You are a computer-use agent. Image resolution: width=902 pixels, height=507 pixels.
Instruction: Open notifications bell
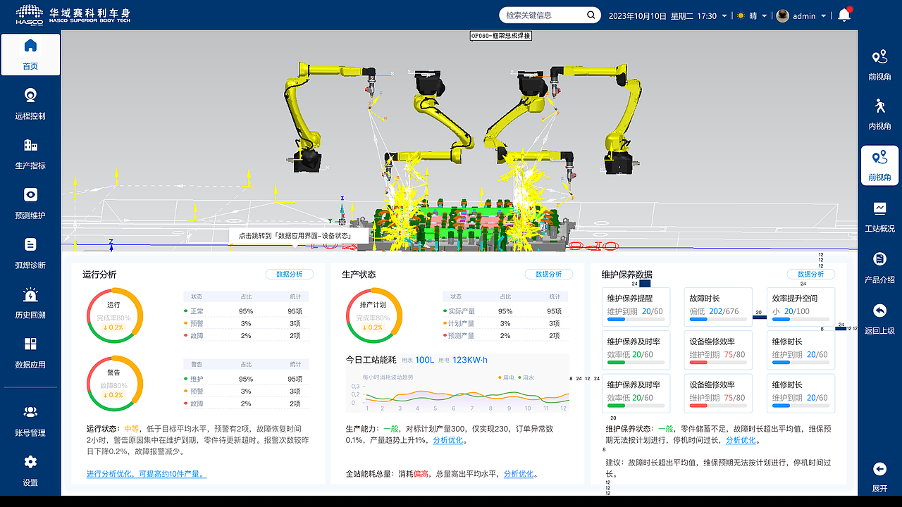844,15
